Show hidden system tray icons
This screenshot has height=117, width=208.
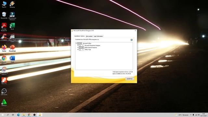tap(191, 115)
